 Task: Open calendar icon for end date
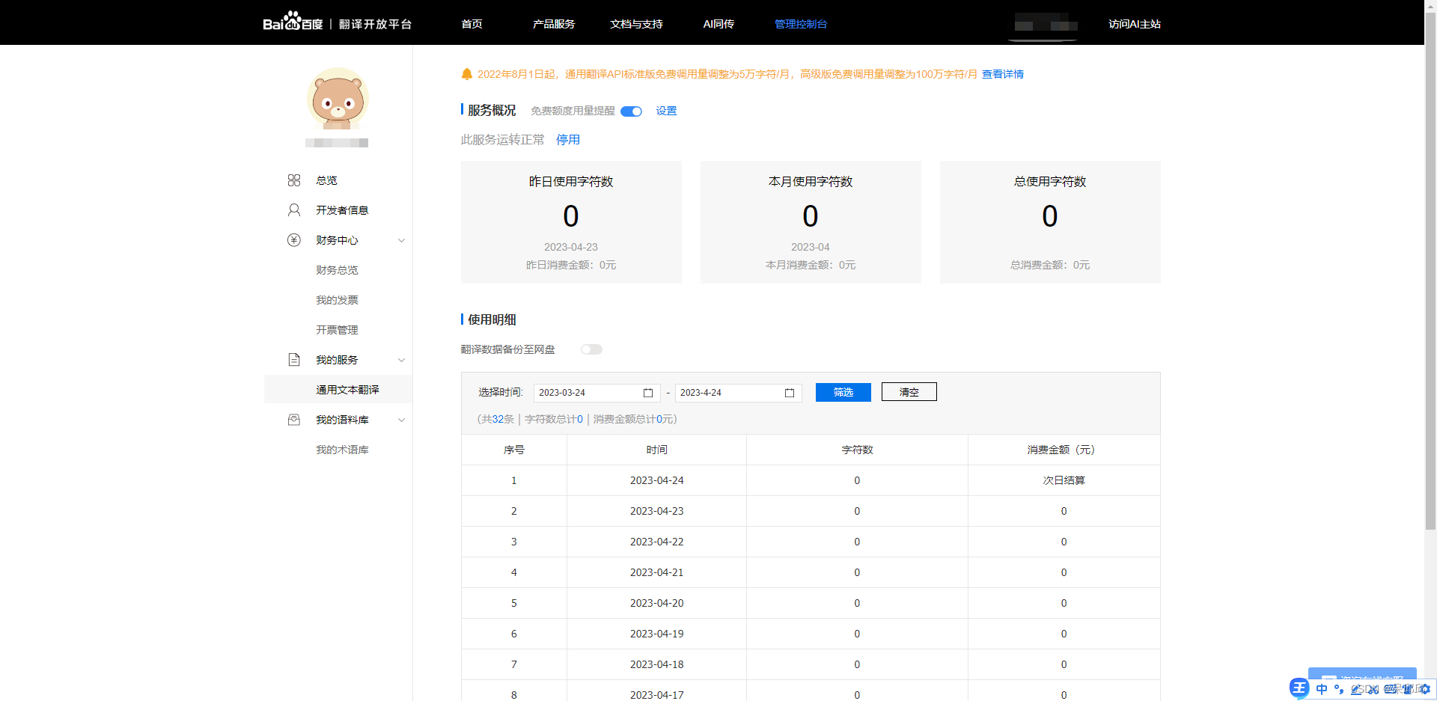point(790,393)
